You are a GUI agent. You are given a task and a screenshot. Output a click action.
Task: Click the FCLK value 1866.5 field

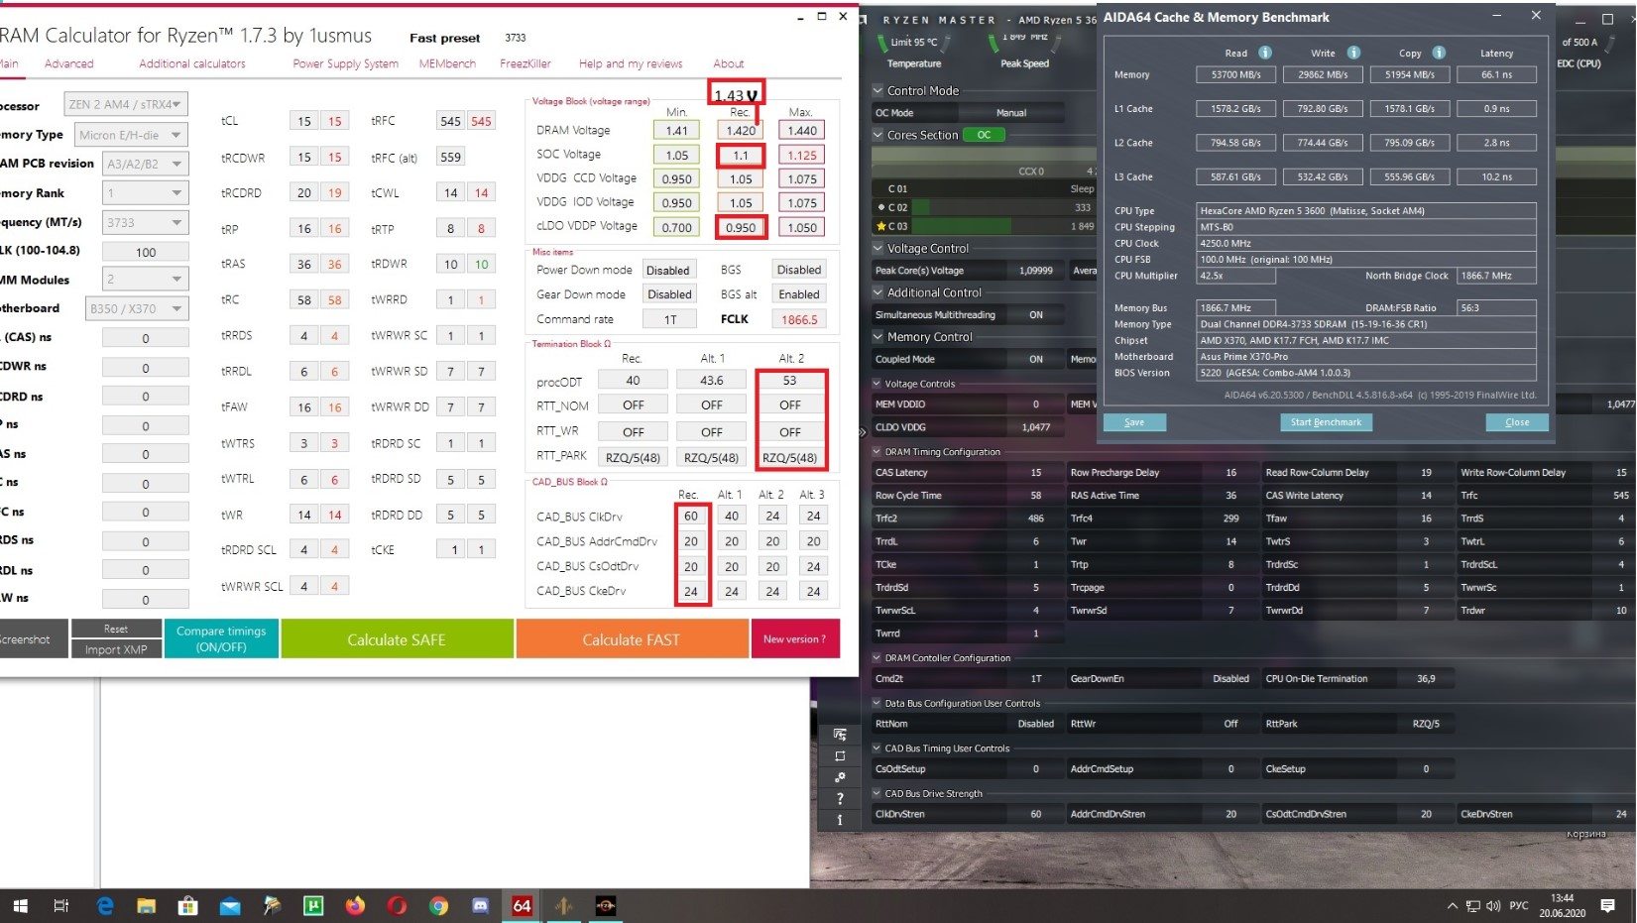[799, 319]
